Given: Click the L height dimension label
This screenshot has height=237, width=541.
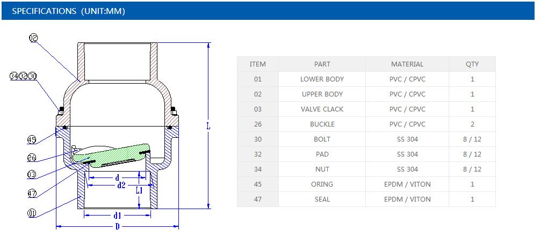Looking at the screenshot, I should click(x=208, y=127).
